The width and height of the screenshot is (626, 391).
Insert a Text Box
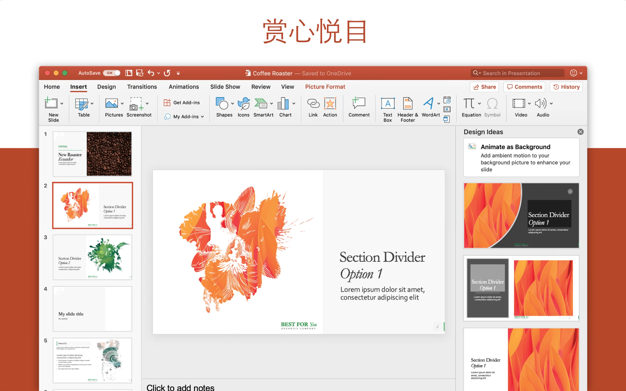click(387, 107)
